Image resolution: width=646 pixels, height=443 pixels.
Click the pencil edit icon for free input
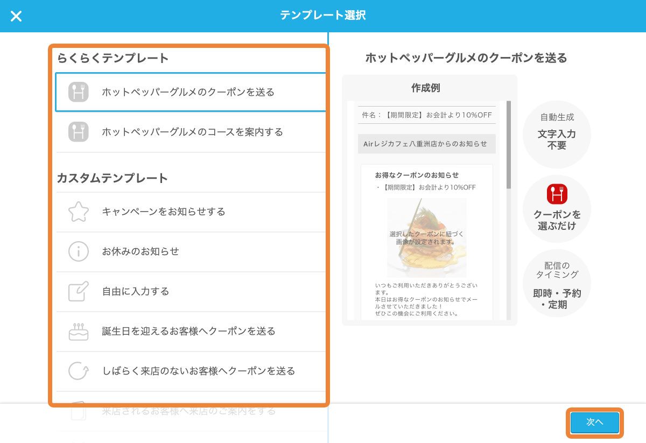[79, 291]
